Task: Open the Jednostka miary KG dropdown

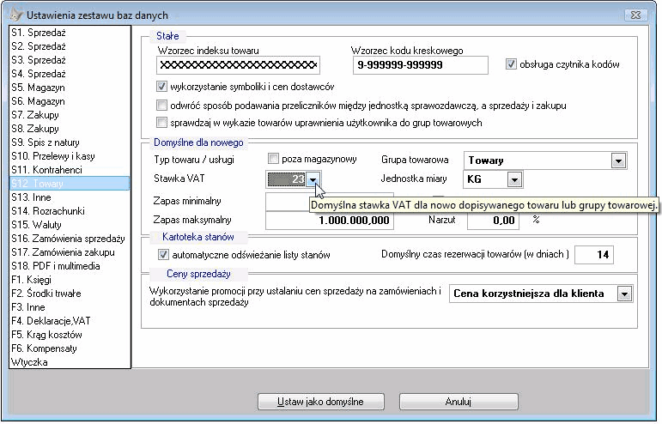Action: 514,179
